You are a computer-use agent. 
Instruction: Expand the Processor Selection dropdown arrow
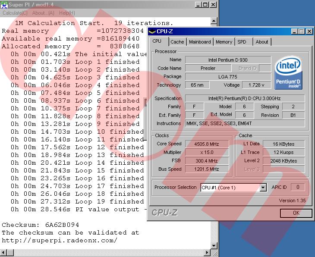[x=263, y=188]
